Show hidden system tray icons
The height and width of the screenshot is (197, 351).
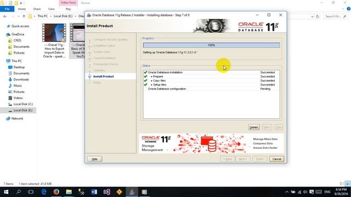point(287,192)
